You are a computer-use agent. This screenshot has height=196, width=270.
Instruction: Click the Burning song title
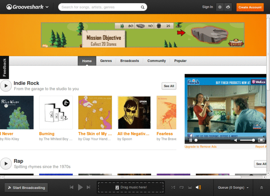click(x=47, y=134)
